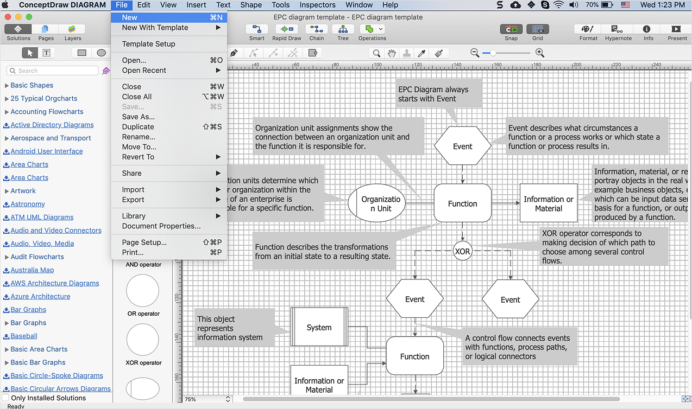Expand the Basic Shapes library

(x=7, y=85)
